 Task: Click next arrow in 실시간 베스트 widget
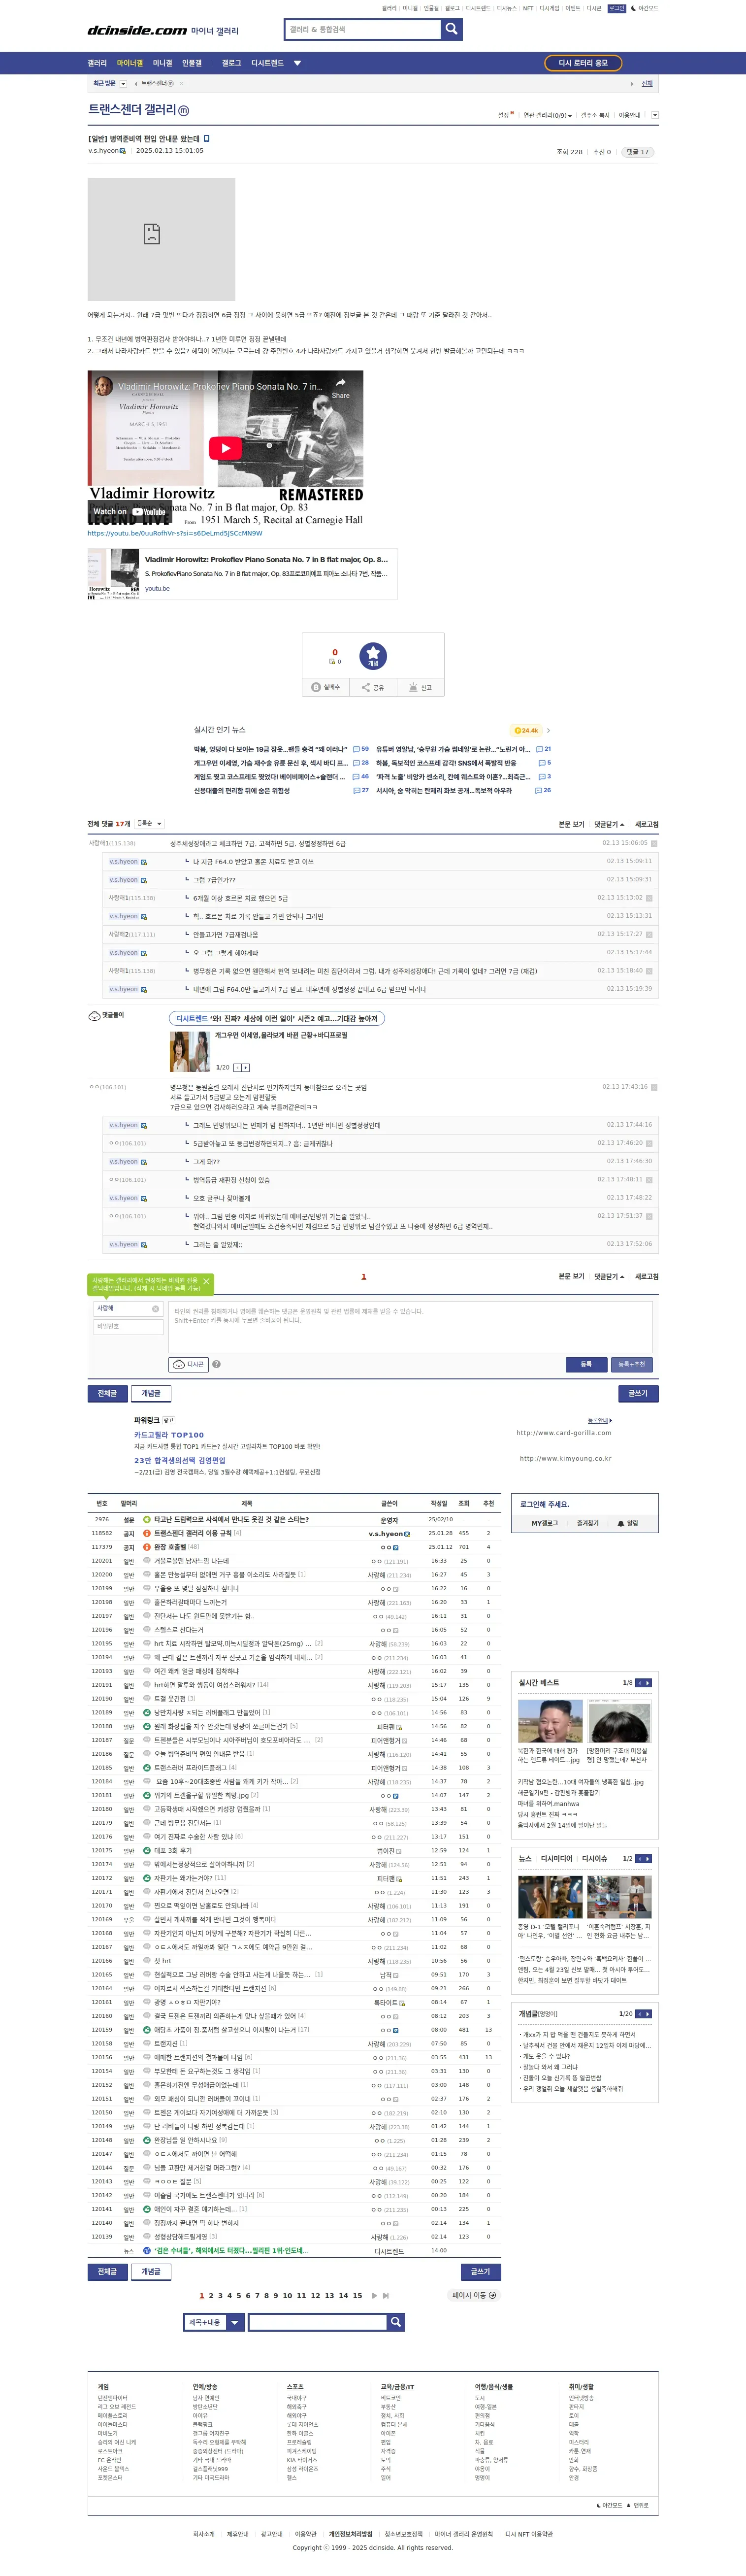tap(648, 1683)
